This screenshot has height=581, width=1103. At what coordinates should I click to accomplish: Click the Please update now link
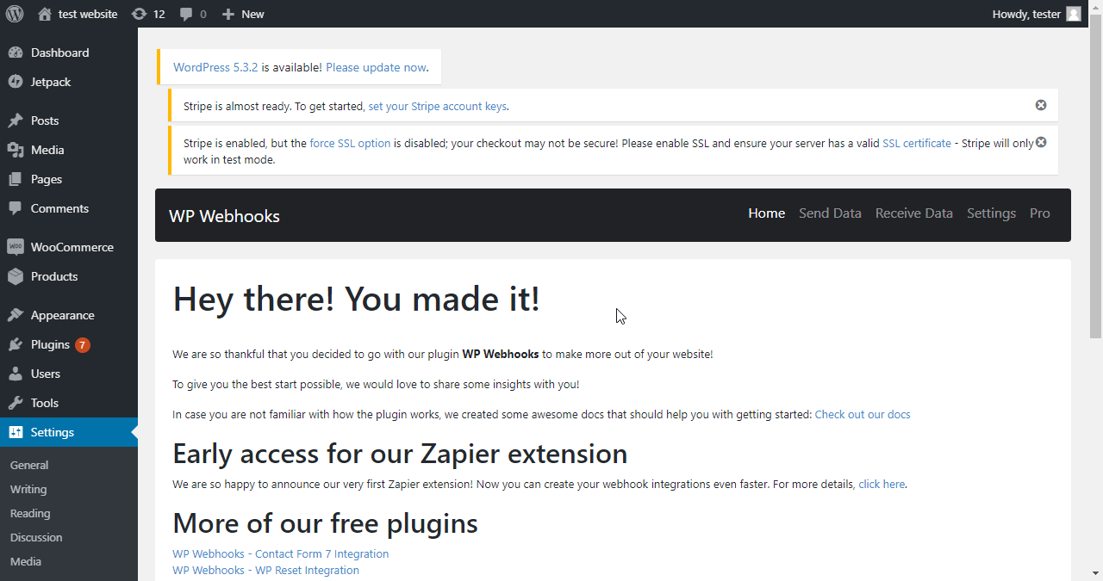pyautogui.click(x=376, y=67)
